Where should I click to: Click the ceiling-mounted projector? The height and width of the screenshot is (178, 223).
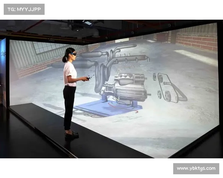click(x=88, y=23)
